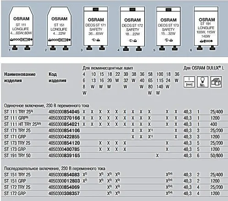This screenshot has height=201, width=228.
Task: Select the 'ST 151 GRP' product name
Action: [x=15, y=181]
